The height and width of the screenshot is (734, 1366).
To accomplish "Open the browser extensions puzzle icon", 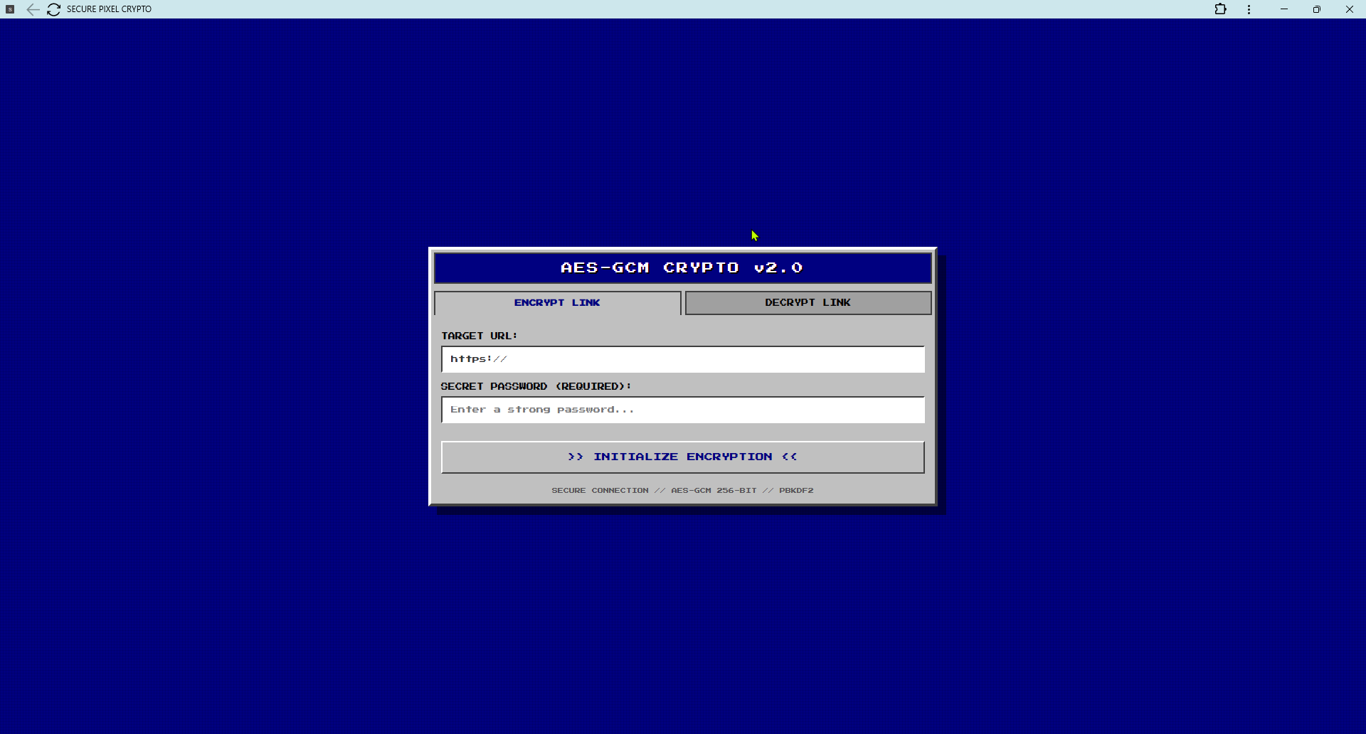I will click(x=1219, y=9).
